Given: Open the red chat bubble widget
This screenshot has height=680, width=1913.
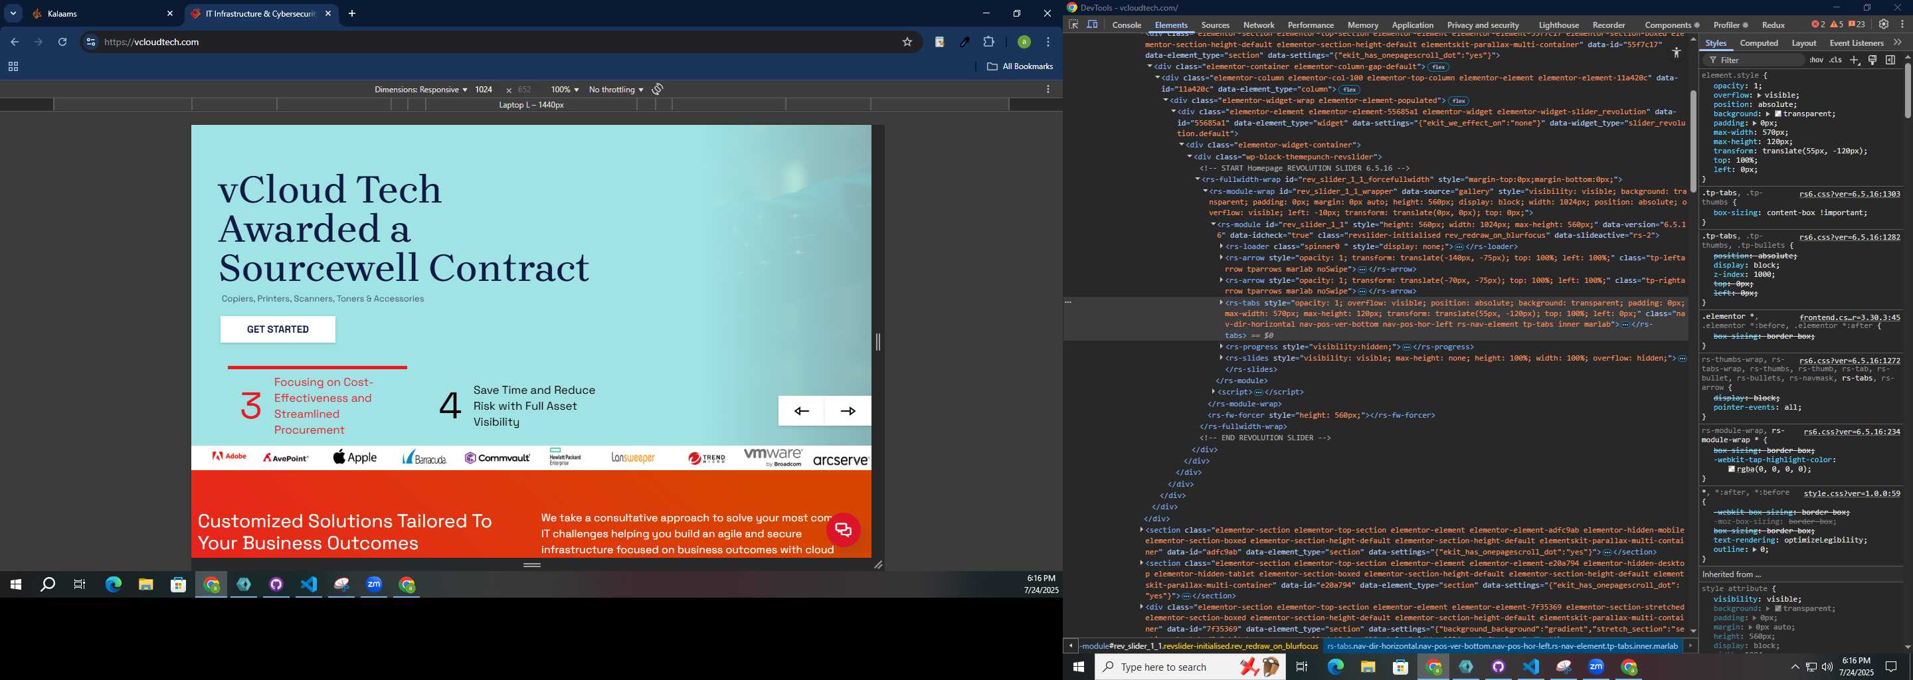Looking at the screenshot, I should (844, 530).
